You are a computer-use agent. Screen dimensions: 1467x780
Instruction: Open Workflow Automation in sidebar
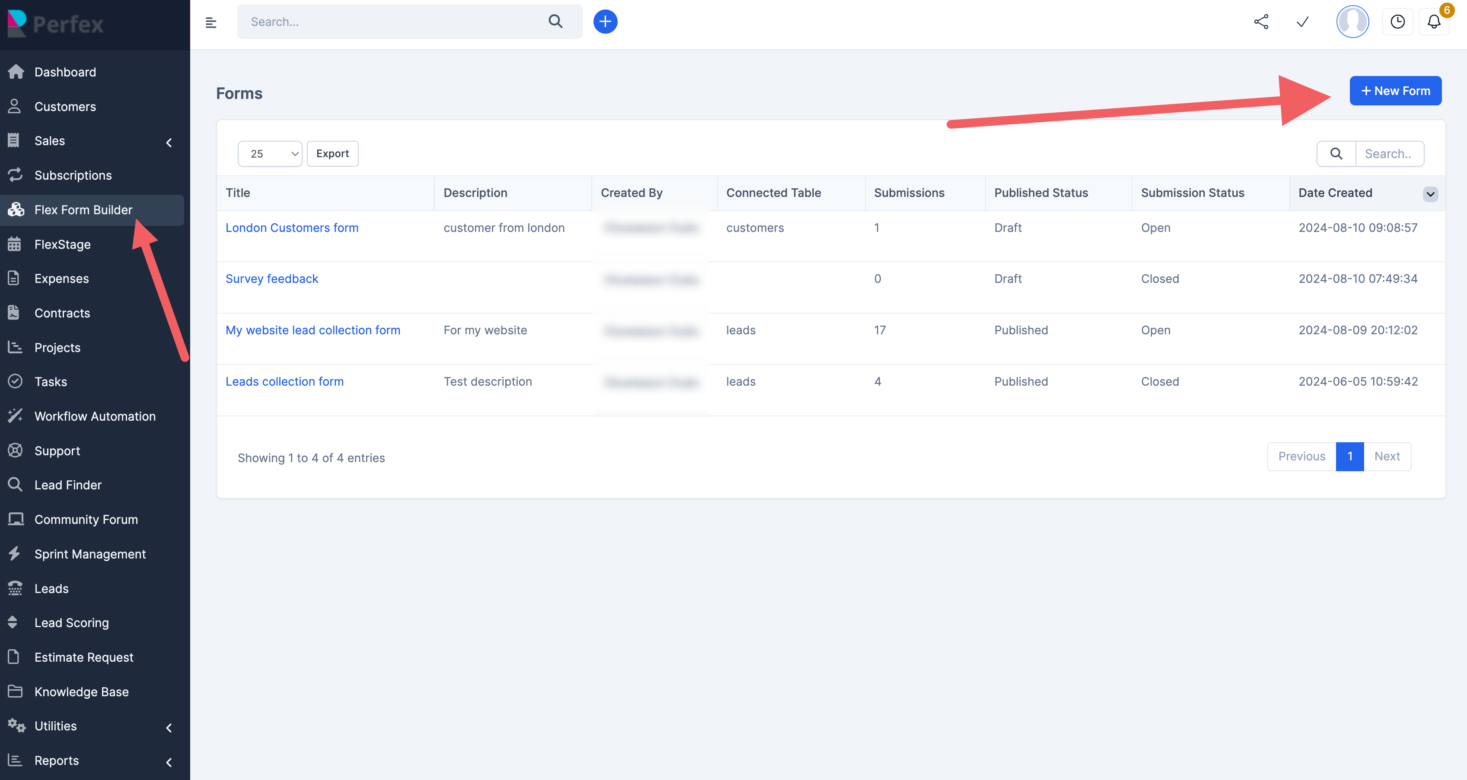click(x=95, y=416)
